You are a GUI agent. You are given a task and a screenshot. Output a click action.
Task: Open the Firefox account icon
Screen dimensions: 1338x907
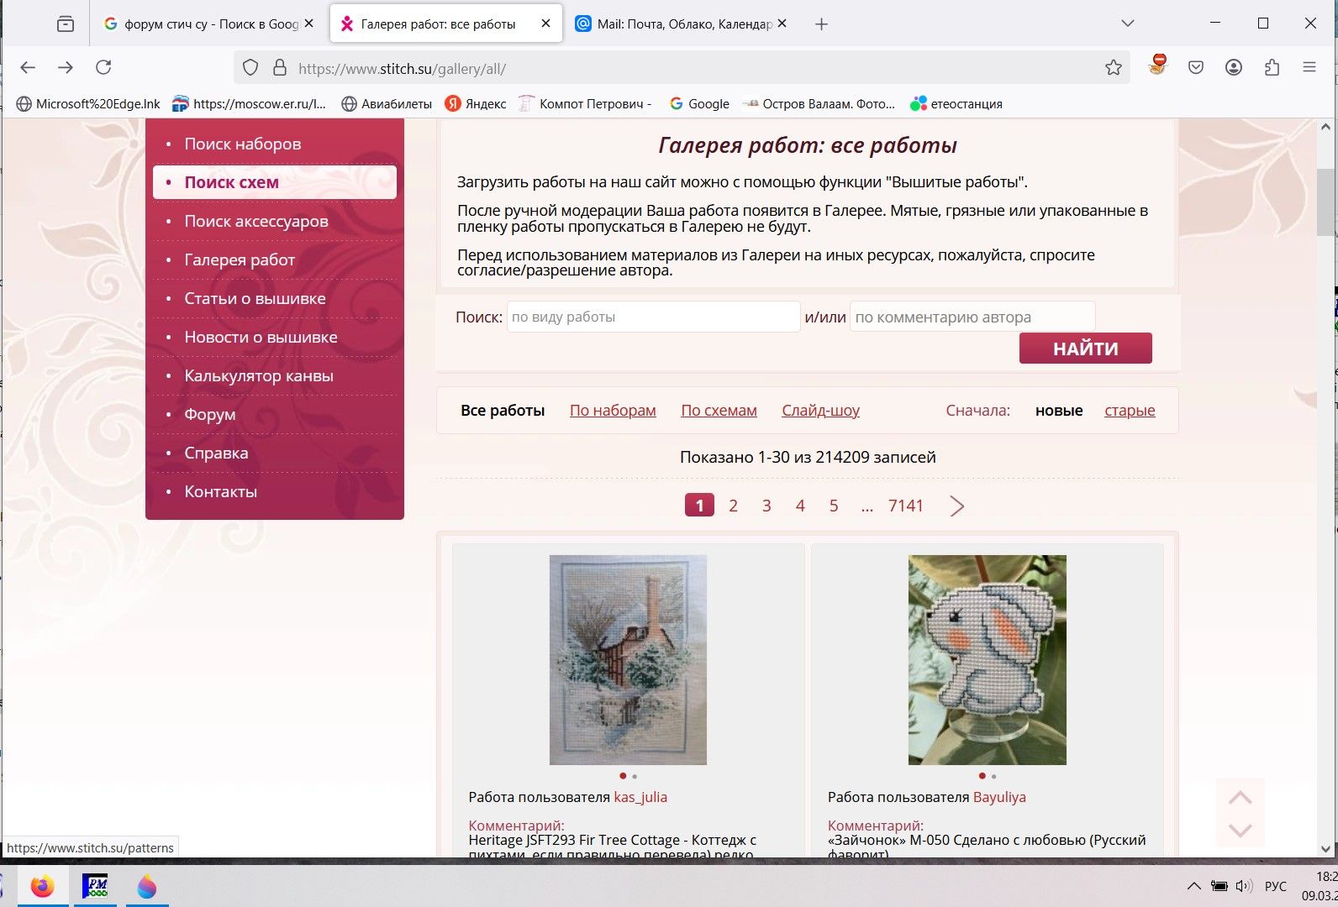[x=1234, y=68]
